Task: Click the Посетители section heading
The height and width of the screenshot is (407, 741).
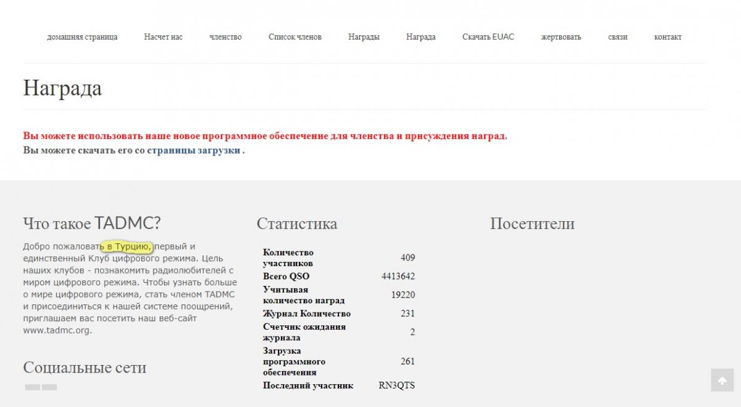Action: point(532,224)
